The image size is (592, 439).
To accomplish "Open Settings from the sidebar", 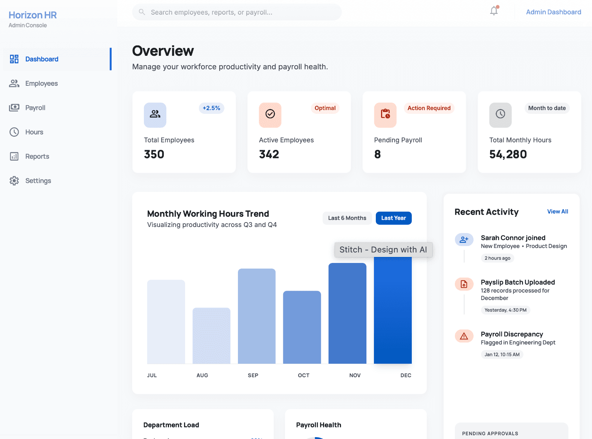I will [57, 181].
